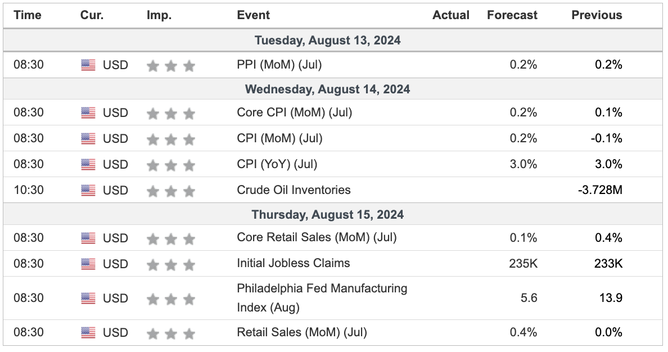This screenshot has height=352, width=668.
Task: Open Philadelphia Fed Manufacturing Index event
Action: coord(322,298)
